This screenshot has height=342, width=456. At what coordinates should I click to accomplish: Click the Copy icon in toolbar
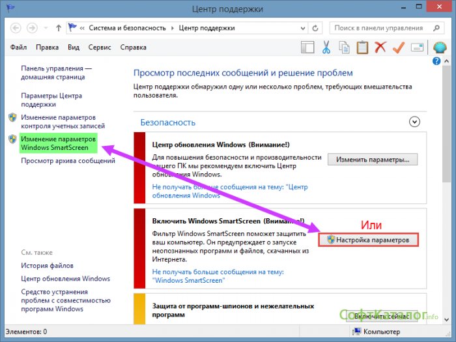[345, 48]
